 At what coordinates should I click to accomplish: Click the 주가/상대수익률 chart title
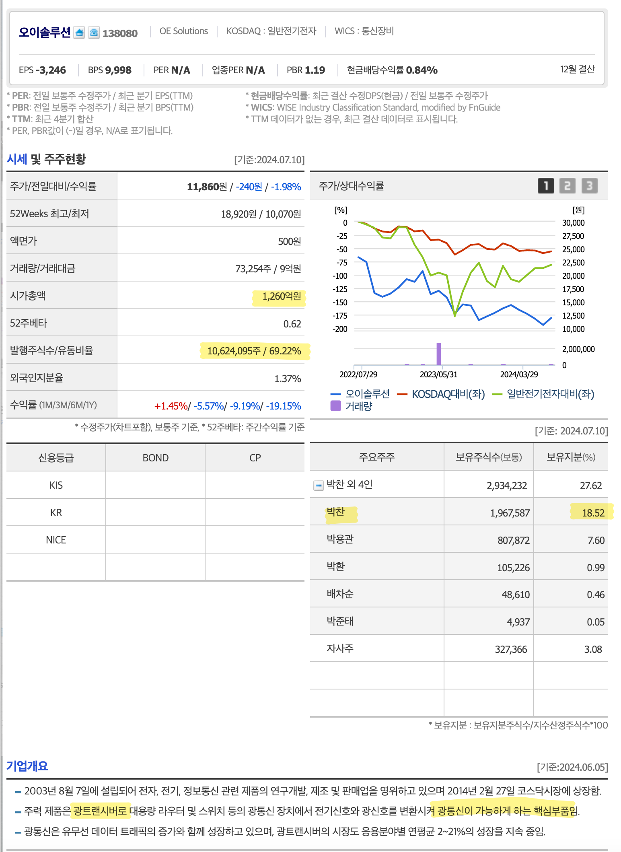pos(351,186)
